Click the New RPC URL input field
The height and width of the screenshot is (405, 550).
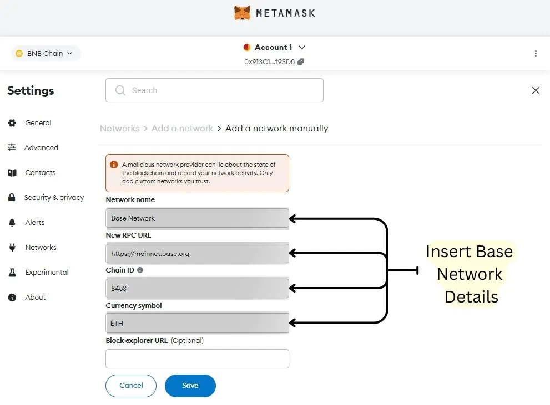click(197, 253)
